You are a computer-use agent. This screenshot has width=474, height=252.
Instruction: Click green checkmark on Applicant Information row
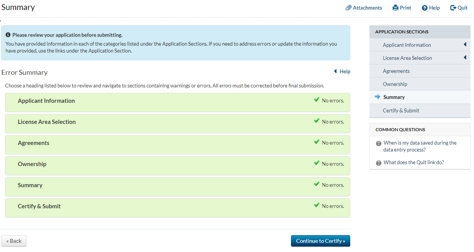(316, 100)
